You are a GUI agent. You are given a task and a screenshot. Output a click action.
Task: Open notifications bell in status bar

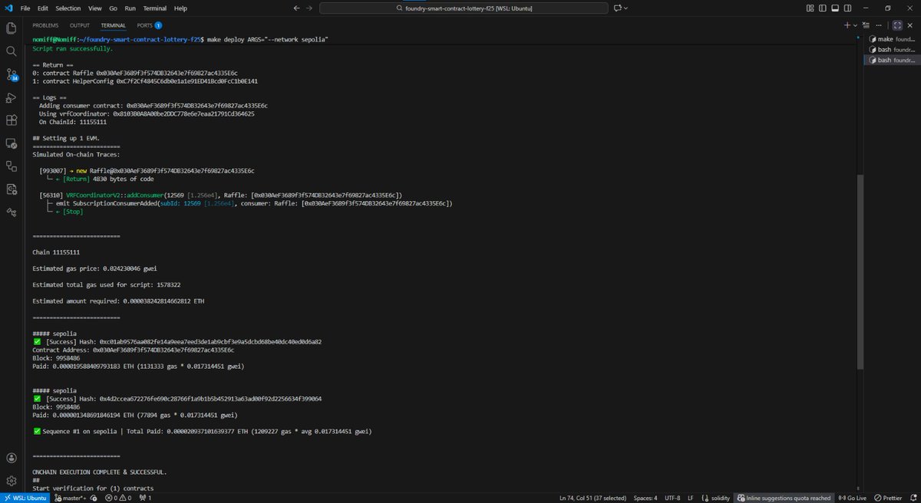[912, 498]
